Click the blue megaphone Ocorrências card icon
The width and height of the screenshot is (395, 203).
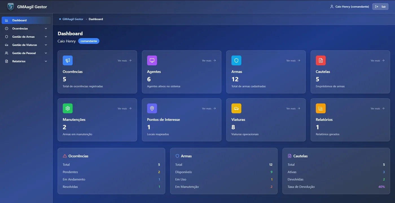68,60
